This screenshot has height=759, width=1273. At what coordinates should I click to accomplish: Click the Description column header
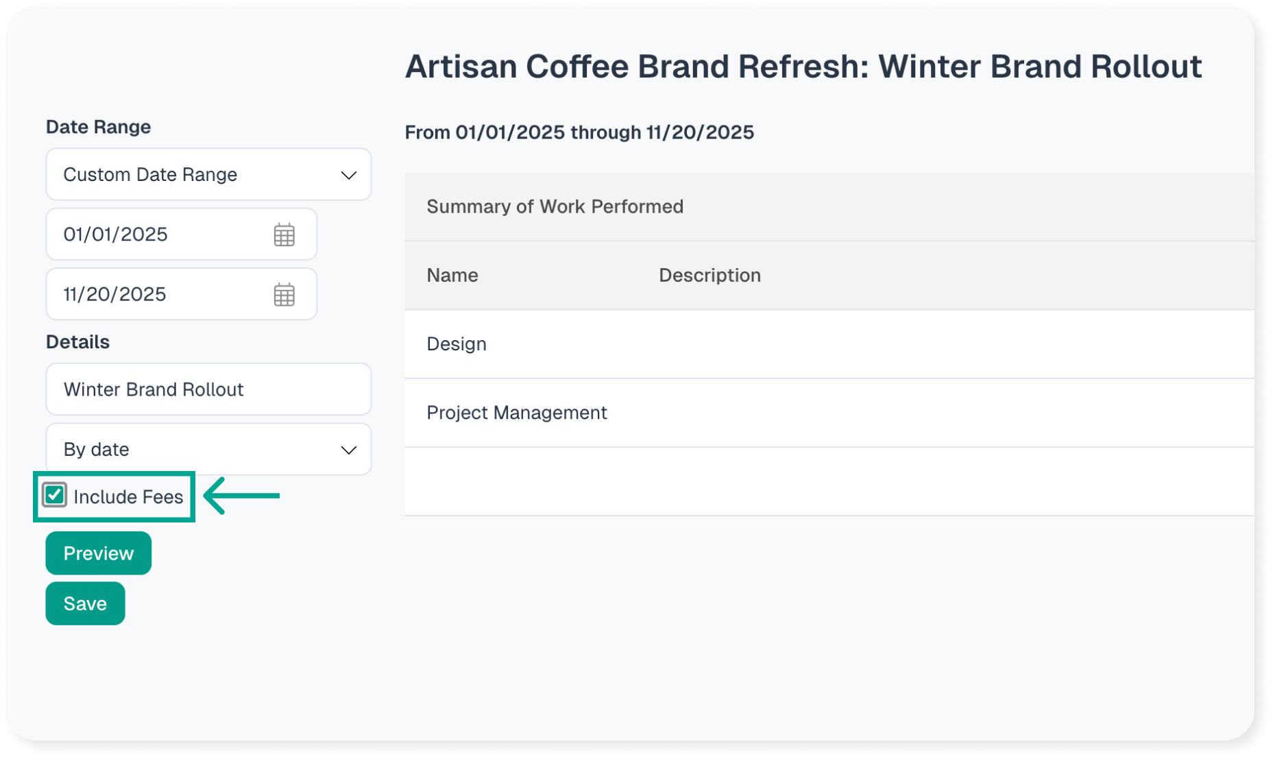[x=710, y=276]
